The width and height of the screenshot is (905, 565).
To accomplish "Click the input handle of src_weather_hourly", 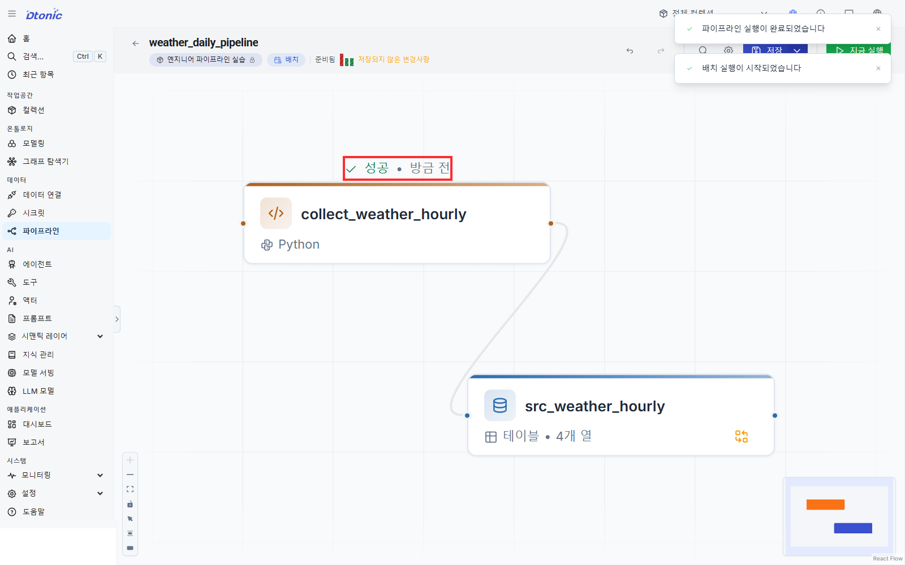I will tap(467, 415).
